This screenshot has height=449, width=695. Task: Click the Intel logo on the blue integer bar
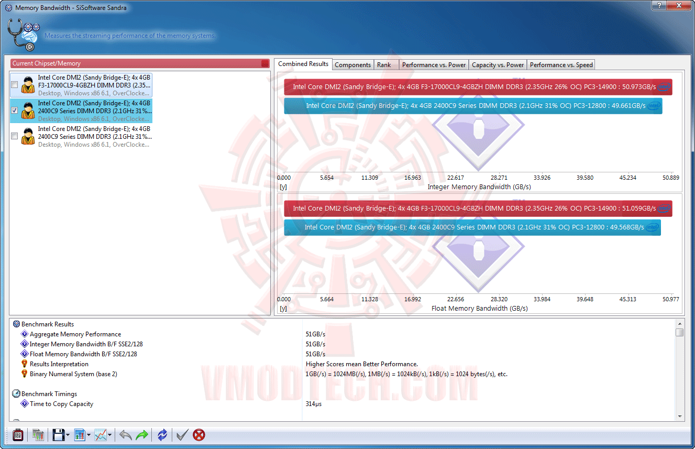pyautogui.click(x=654, y=106)
